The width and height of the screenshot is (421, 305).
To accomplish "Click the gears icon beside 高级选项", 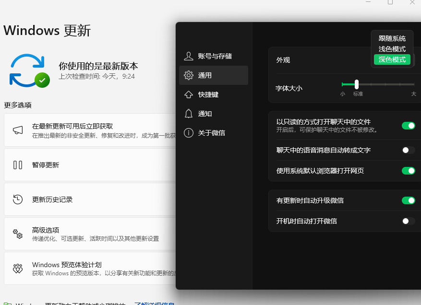I will coord(18,234).
